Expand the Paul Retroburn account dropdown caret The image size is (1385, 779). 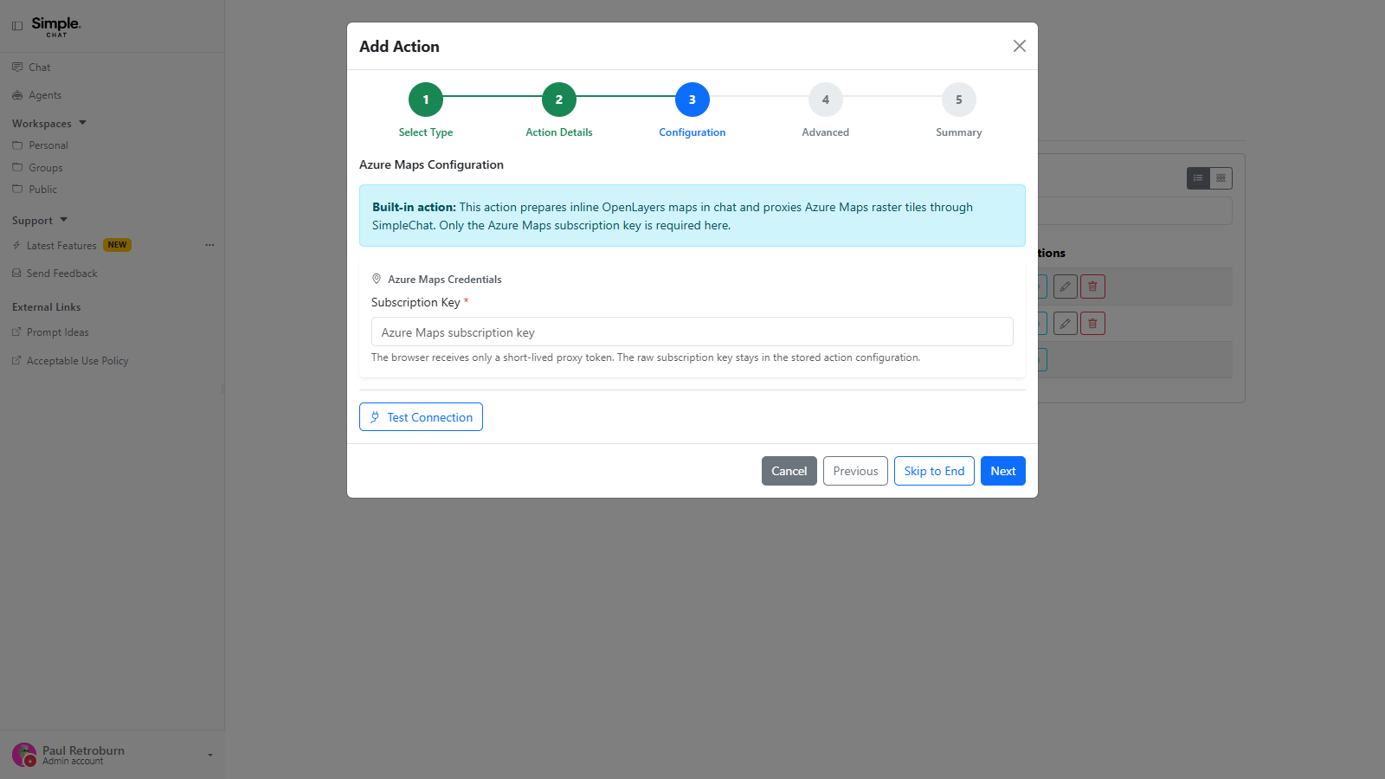pyautogui.click(x=210, y=756)
